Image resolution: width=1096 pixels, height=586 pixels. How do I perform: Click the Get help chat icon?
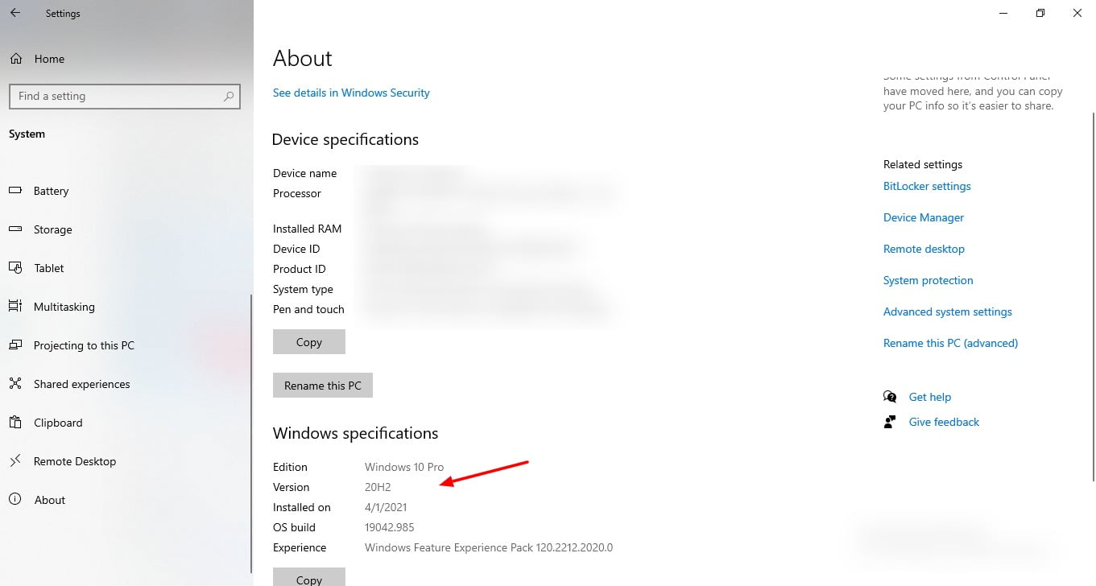coord(890,397)
